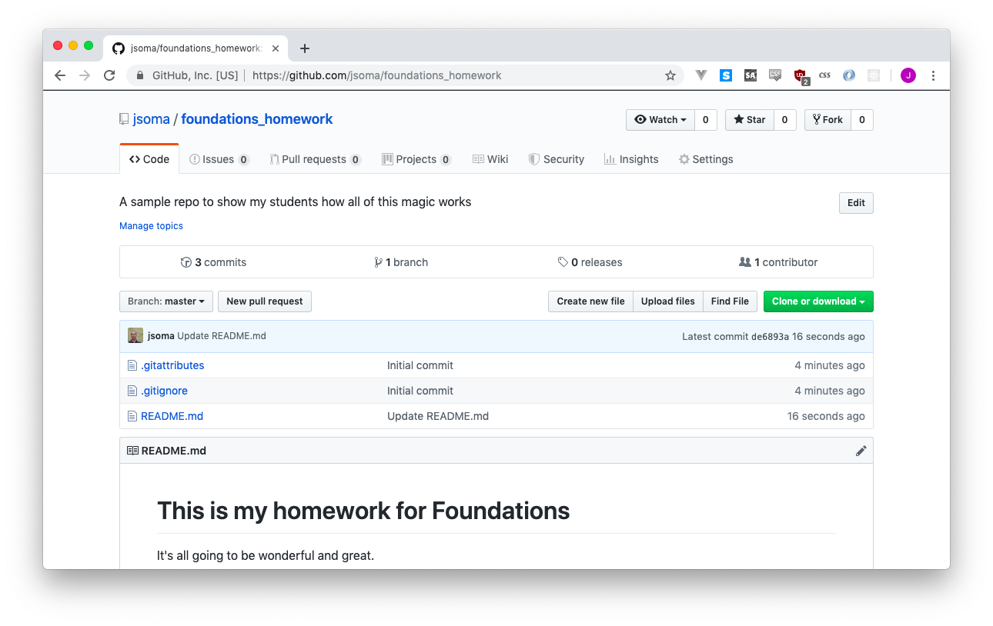Click the DSC extension icon
This screenshot has width=993, height=626.
point(775,75)
